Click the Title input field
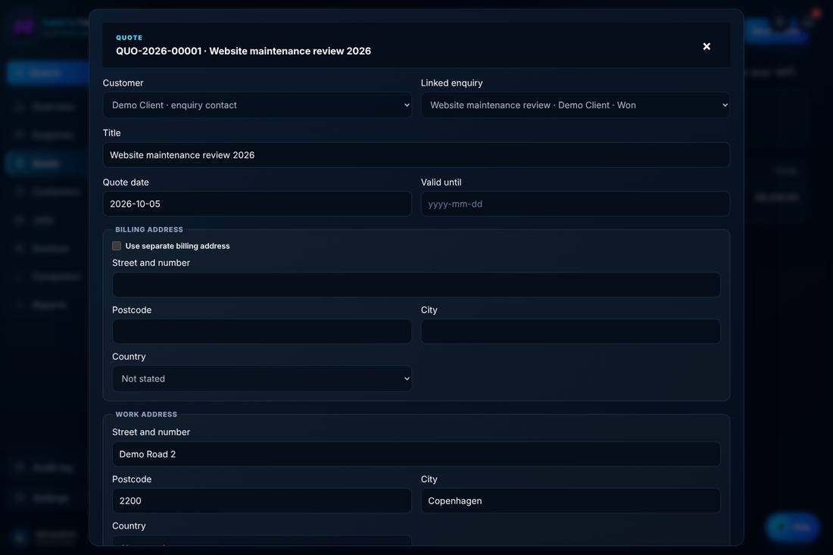The image size is (833, 555). pyautogui.click(x=416, y=155)
